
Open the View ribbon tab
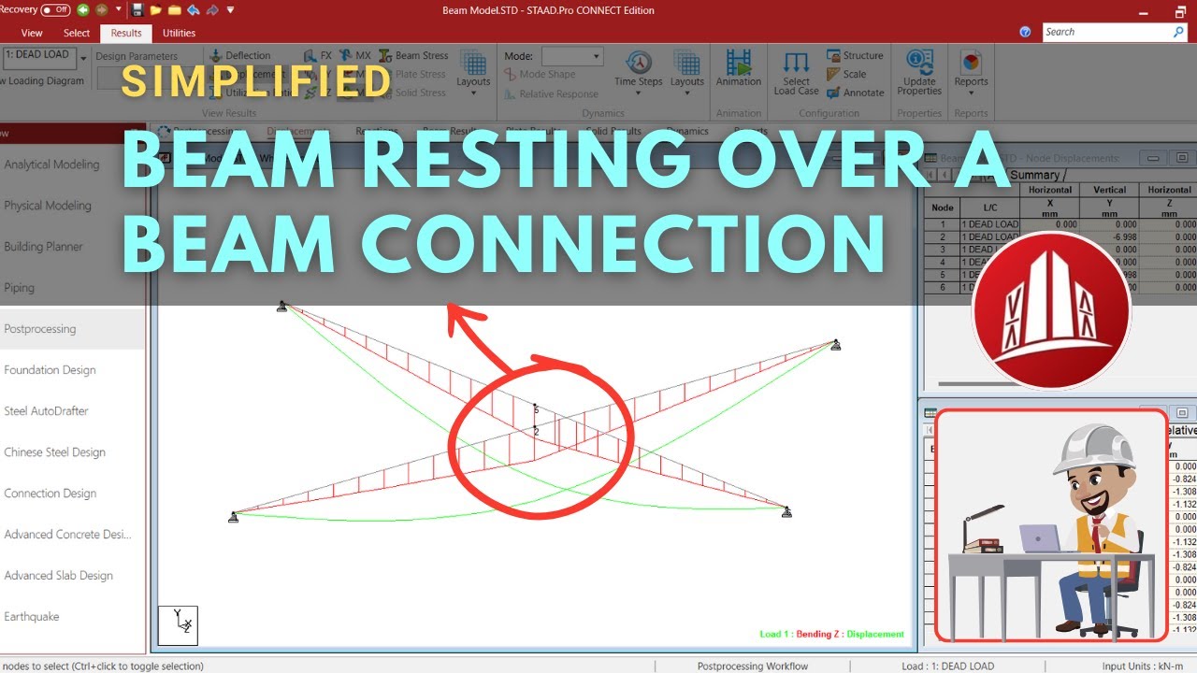pos(32,33)
